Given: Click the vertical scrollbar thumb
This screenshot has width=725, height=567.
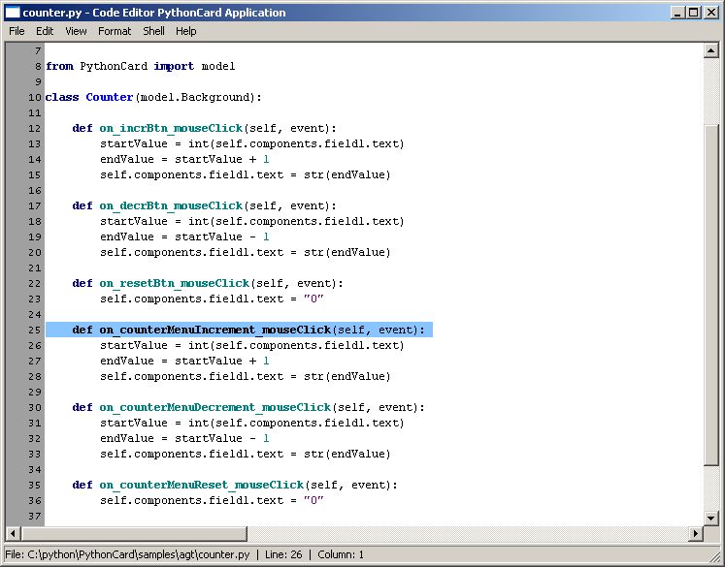Looking at the screenshot, I should [710, 295].
